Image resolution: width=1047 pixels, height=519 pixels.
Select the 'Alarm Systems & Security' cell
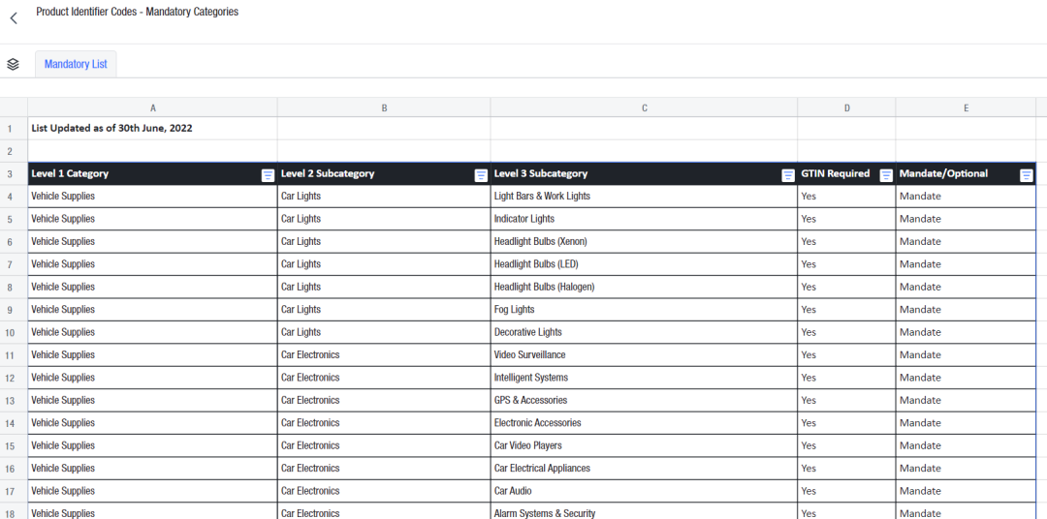pos(645,511)
